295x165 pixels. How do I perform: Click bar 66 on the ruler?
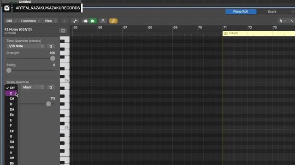pyautogui.click(x=100, y=27)
